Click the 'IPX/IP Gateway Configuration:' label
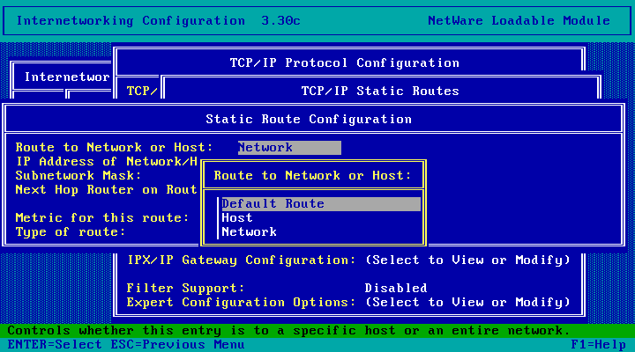Screen dimensions: 635x352 242,260
